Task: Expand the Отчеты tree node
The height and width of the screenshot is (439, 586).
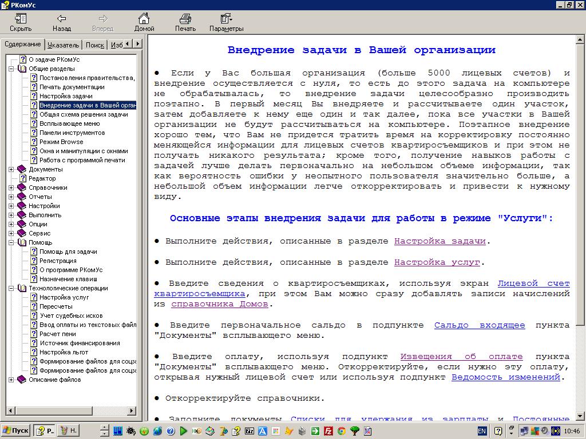Action: tap(11, 197)
